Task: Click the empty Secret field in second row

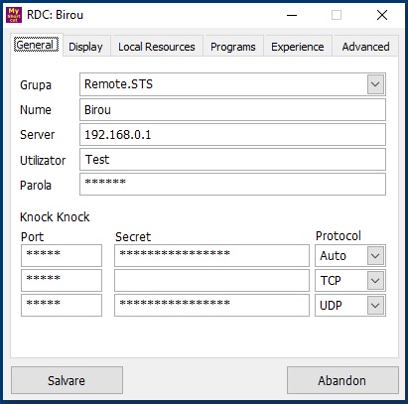Action: pyautogui.click(x=211, y=280)
